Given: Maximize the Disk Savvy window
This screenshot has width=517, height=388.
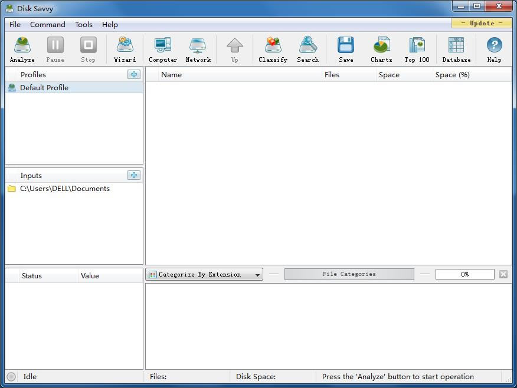Looking at the screenshot, I should pyautogui.click(x=477, y=6).
